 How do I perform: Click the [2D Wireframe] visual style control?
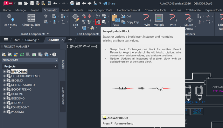click(x=87, y=46)
